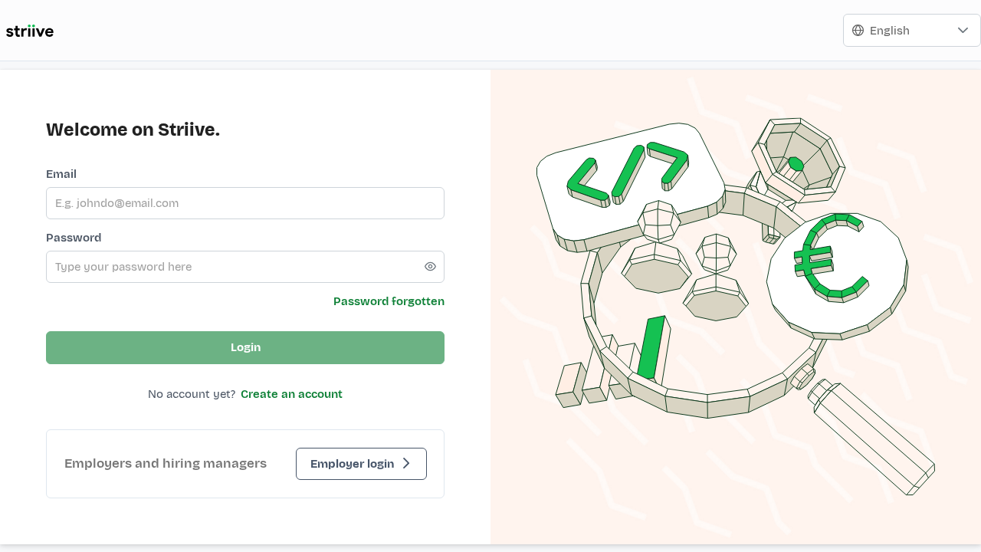The width and height of the screenshot is (981, 552).
Task: Click the Employers and hiring managers text
Action: point(166,464)
